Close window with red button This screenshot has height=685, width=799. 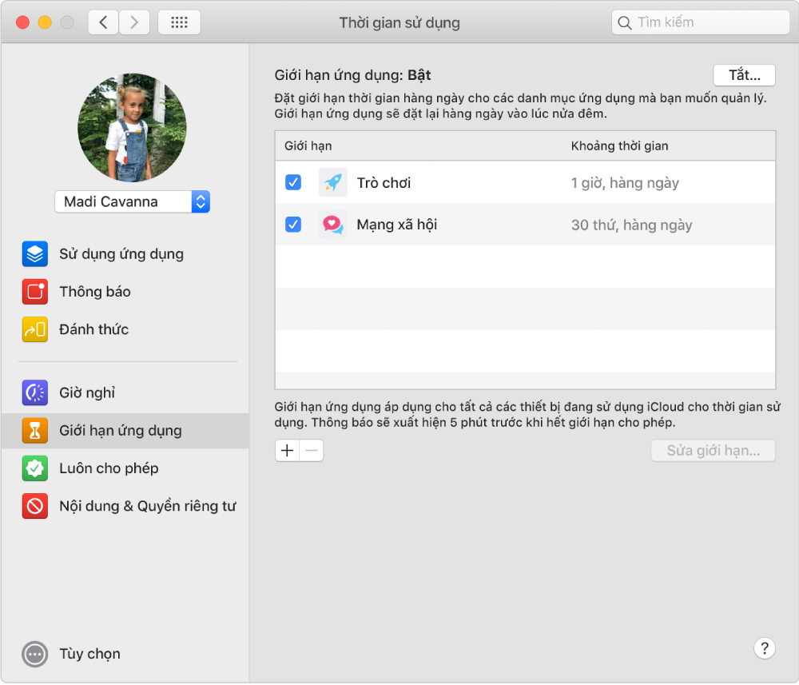click(22, 22)
